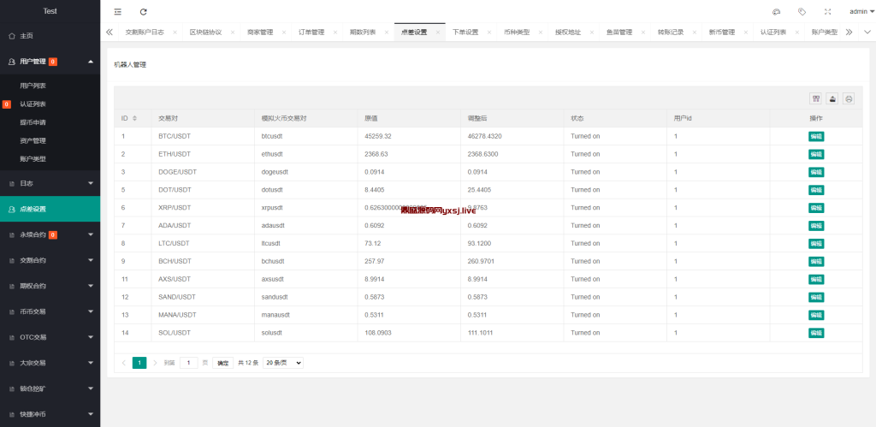Edit the LTC/USDT row
The height and width of the screenshot is (427, 876).
pos(816,244)
